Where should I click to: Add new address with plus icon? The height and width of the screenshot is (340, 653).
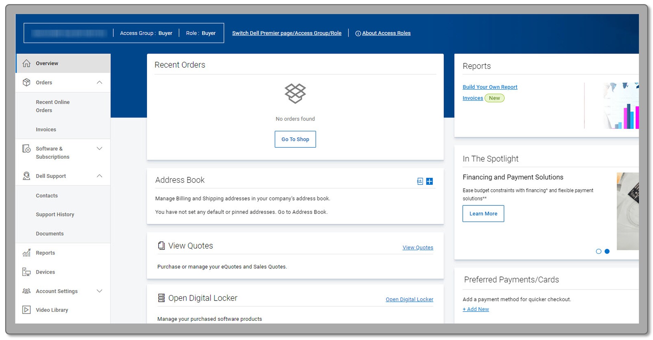429,181
